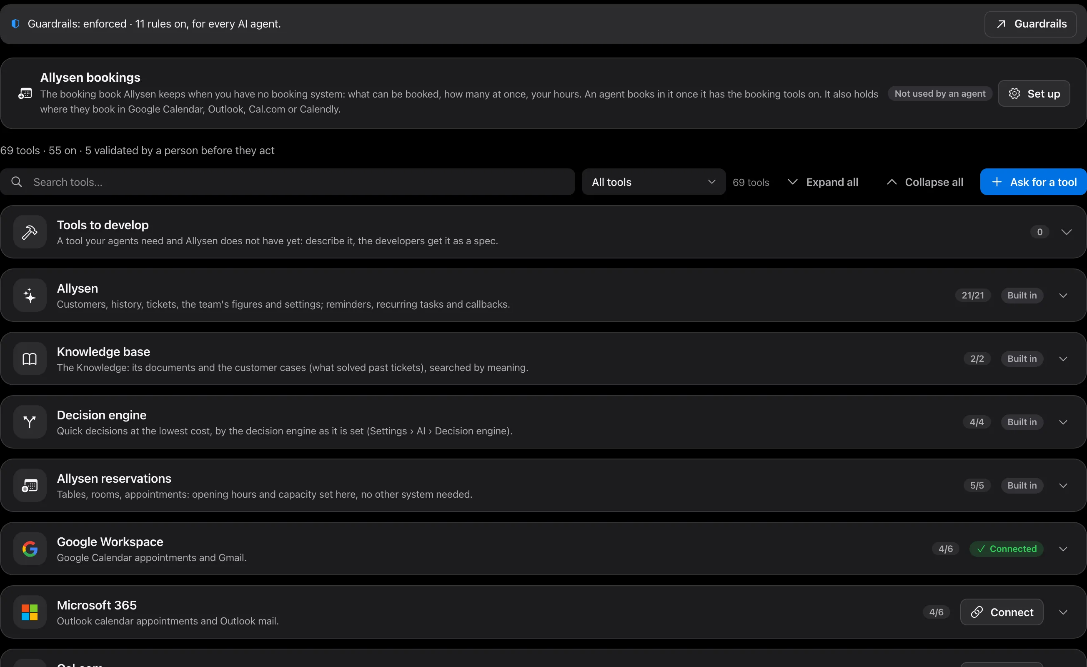The width and height of the screenshot is (1087, 667).
Task: Connect the Microsoft 365 integration
Action: click(1002, 612)
